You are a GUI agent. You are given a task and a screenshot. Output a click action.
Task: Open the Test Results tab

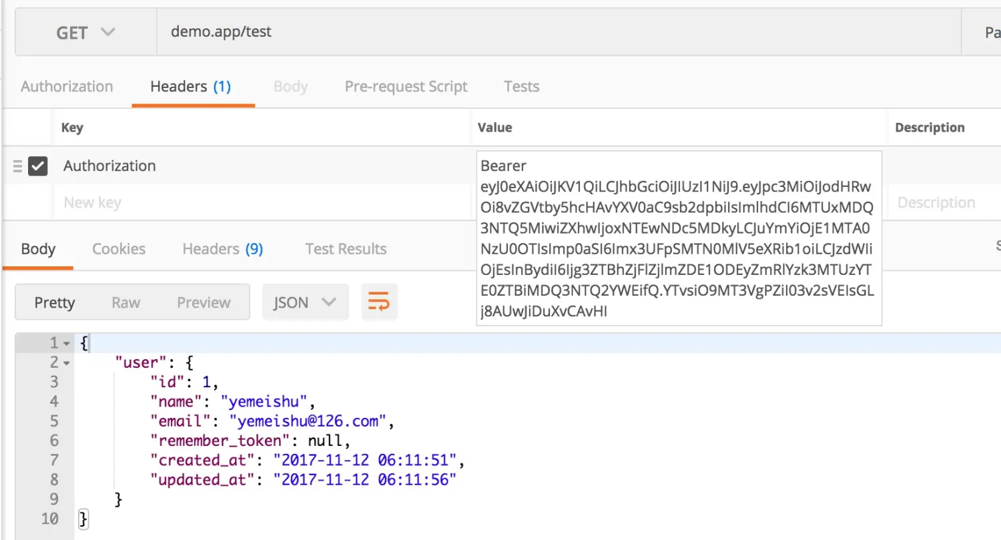pos(346,249)
